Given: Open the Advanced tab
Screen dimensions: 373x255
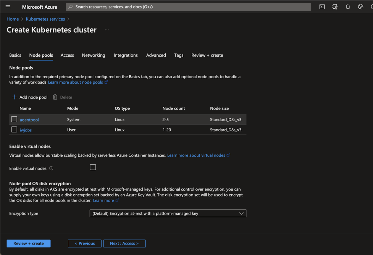Looking at the screenshot, I should coord(156,55).
